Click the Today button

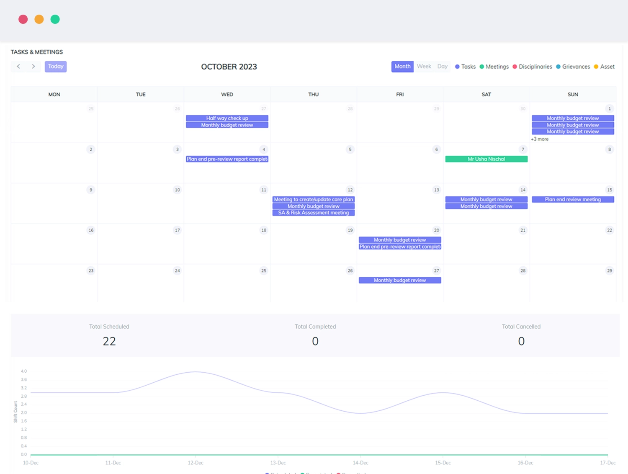(x=56, y=67)
